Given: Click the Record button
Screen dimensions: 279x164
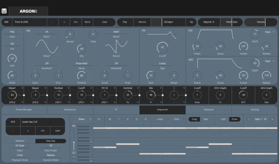Looking at the screenshot, I should (142, 22).
